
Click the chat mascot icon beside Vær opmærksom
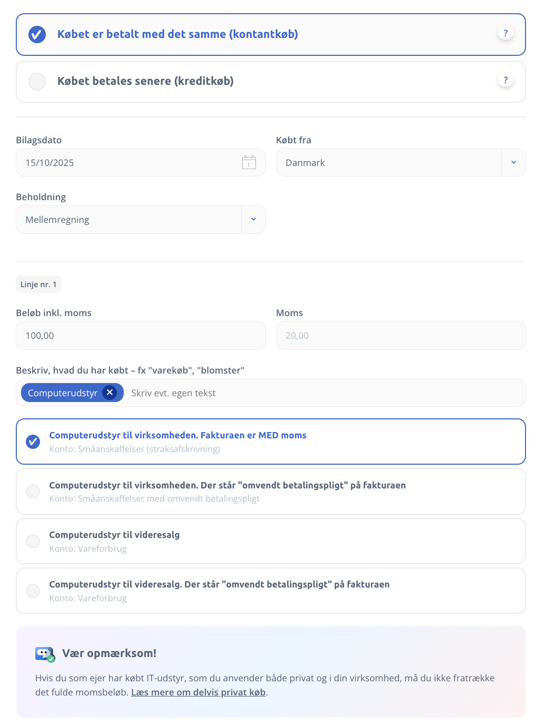coord(45,654)
